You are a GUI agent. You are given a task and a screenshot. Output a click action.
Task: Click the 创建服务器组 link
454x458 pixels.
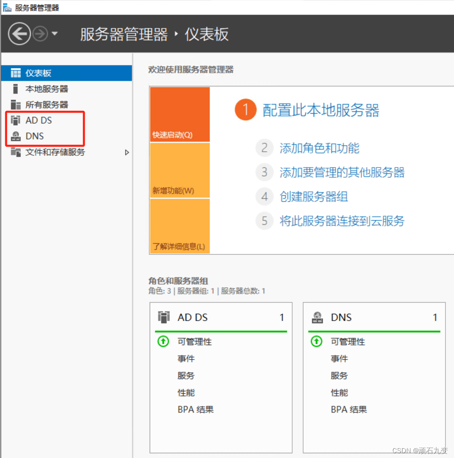click(x=314, y=196)
